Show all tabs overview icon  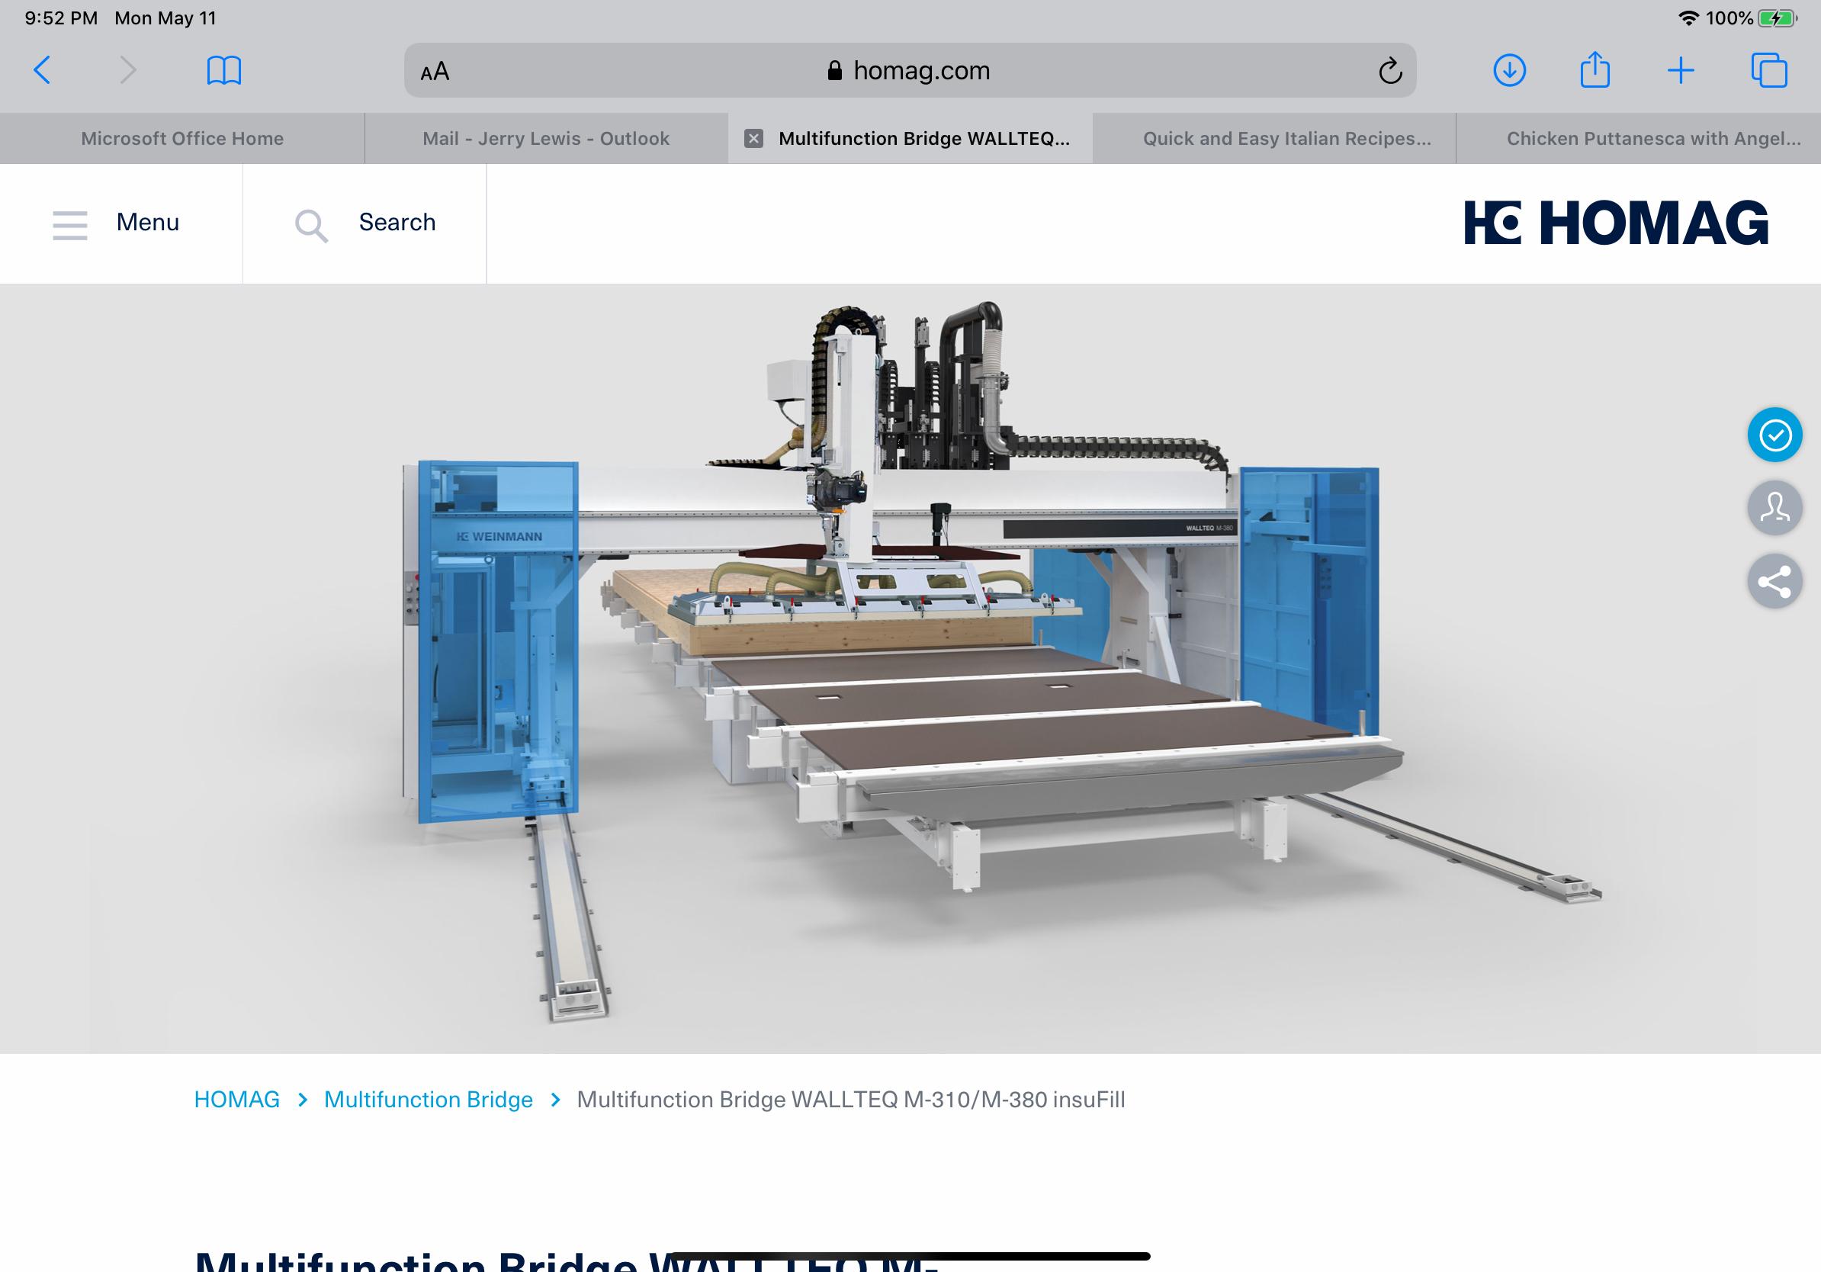coord(1768,71)
